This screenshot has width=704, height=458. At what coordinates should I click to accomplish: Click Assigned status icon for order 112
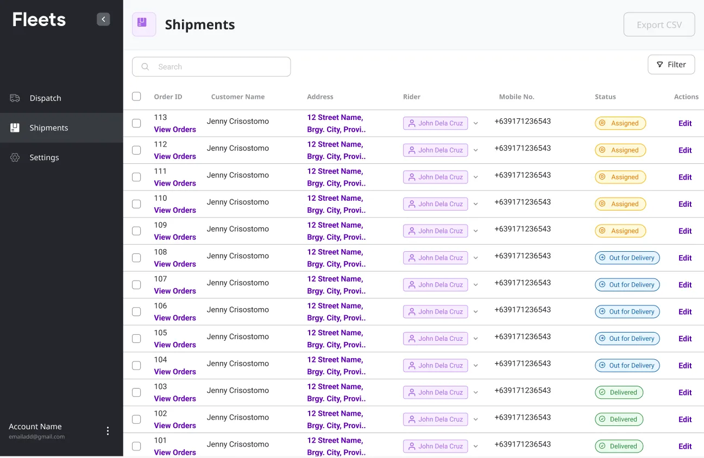(602, 150)
